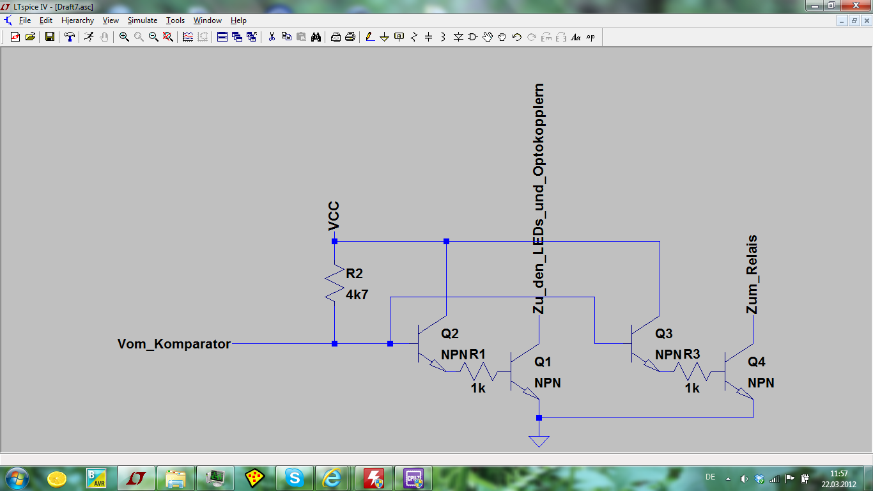873x491 pixels.
Task: Select the Text 'Aa' tool
Action: [x=576, y=37]
